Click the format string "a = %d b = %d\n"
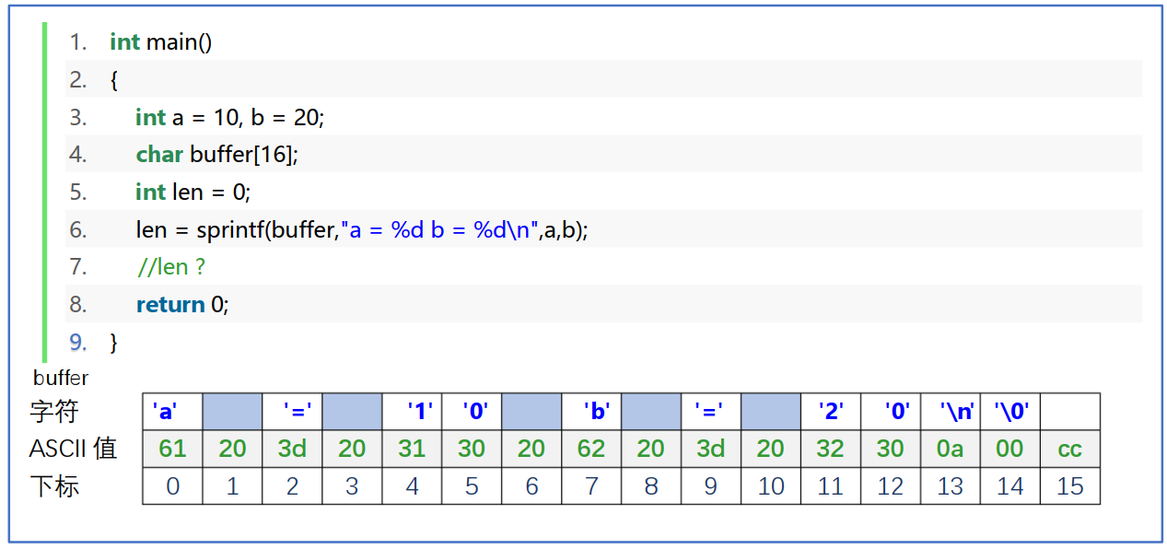The height and width of the screenshot is (549, 1167). (439, 229)
